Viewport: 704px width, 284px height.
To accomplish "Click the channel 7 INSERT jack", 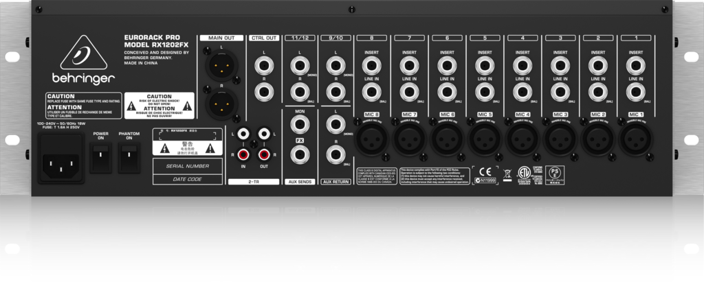I will click(x=410, y=66).
